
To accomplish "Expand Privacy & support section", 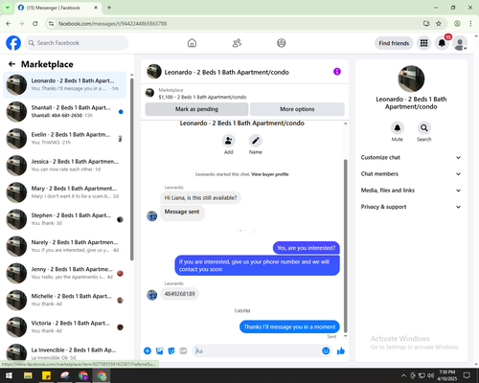I will click(x=411, y=207).
